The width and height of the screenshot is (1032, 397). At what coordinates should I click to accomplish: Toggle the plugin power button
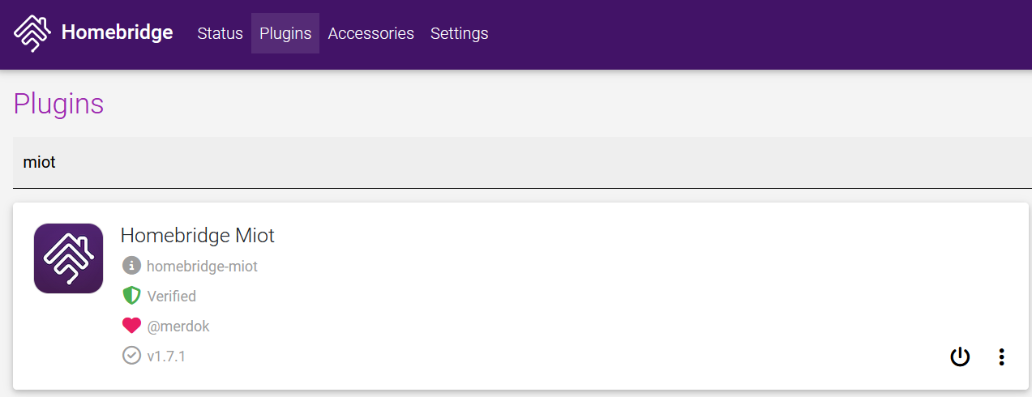pos(960,356)
